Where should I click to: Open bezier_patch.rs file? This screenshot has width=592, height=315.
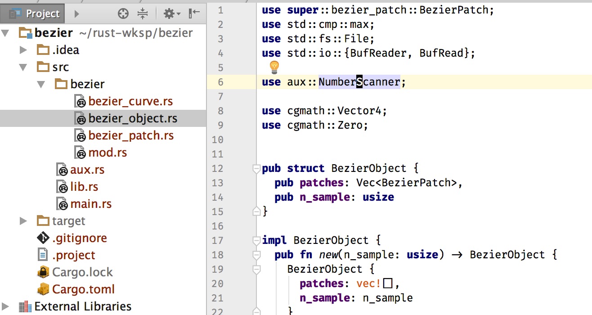point(131,135)
